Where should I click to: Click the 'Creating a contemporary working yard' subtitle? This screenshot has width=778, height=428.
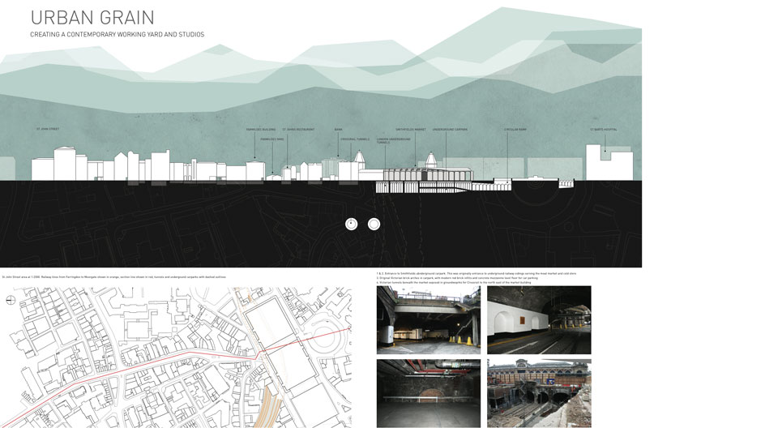tap(117, 35)
